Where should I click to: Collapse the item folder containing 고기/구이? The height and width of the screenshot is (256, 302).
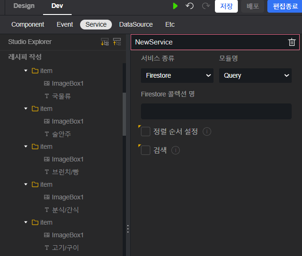[26, 222]
